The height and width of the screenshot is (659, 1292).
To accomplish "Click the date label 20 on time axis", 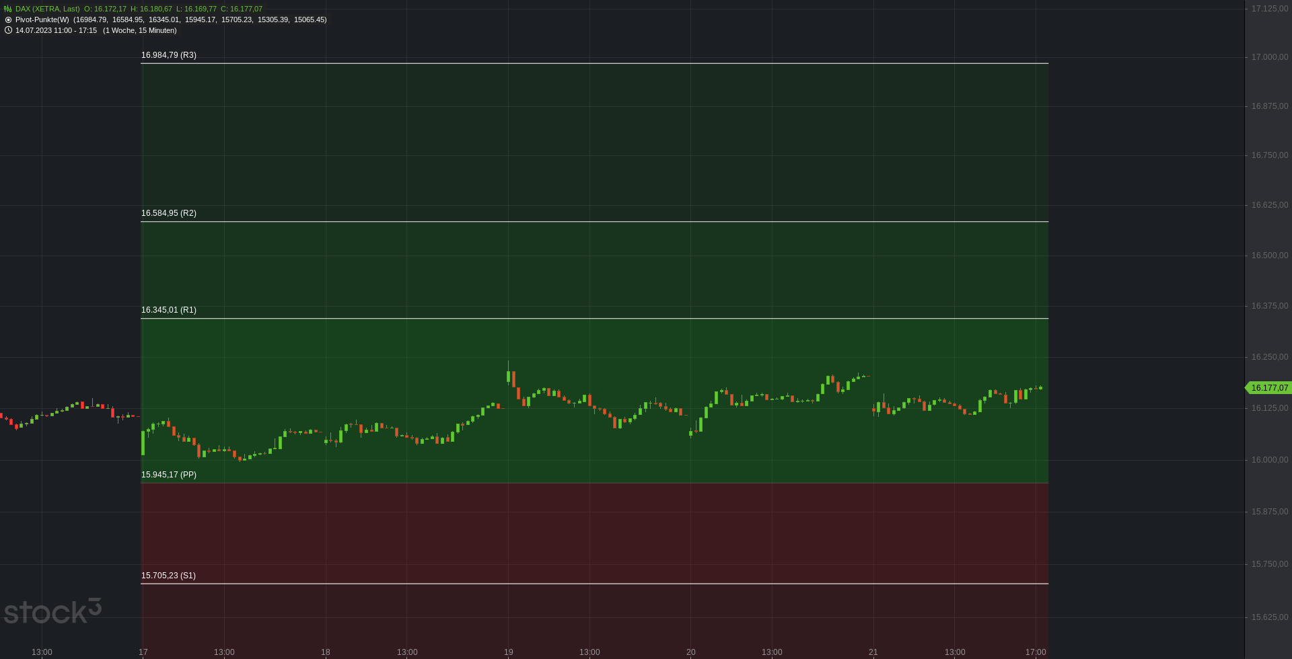I will (x=691, y=652).
